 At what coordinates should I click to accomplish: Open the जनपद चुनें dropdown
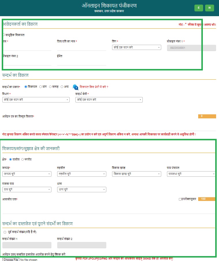pyautogui.click(x=27, y=174)
